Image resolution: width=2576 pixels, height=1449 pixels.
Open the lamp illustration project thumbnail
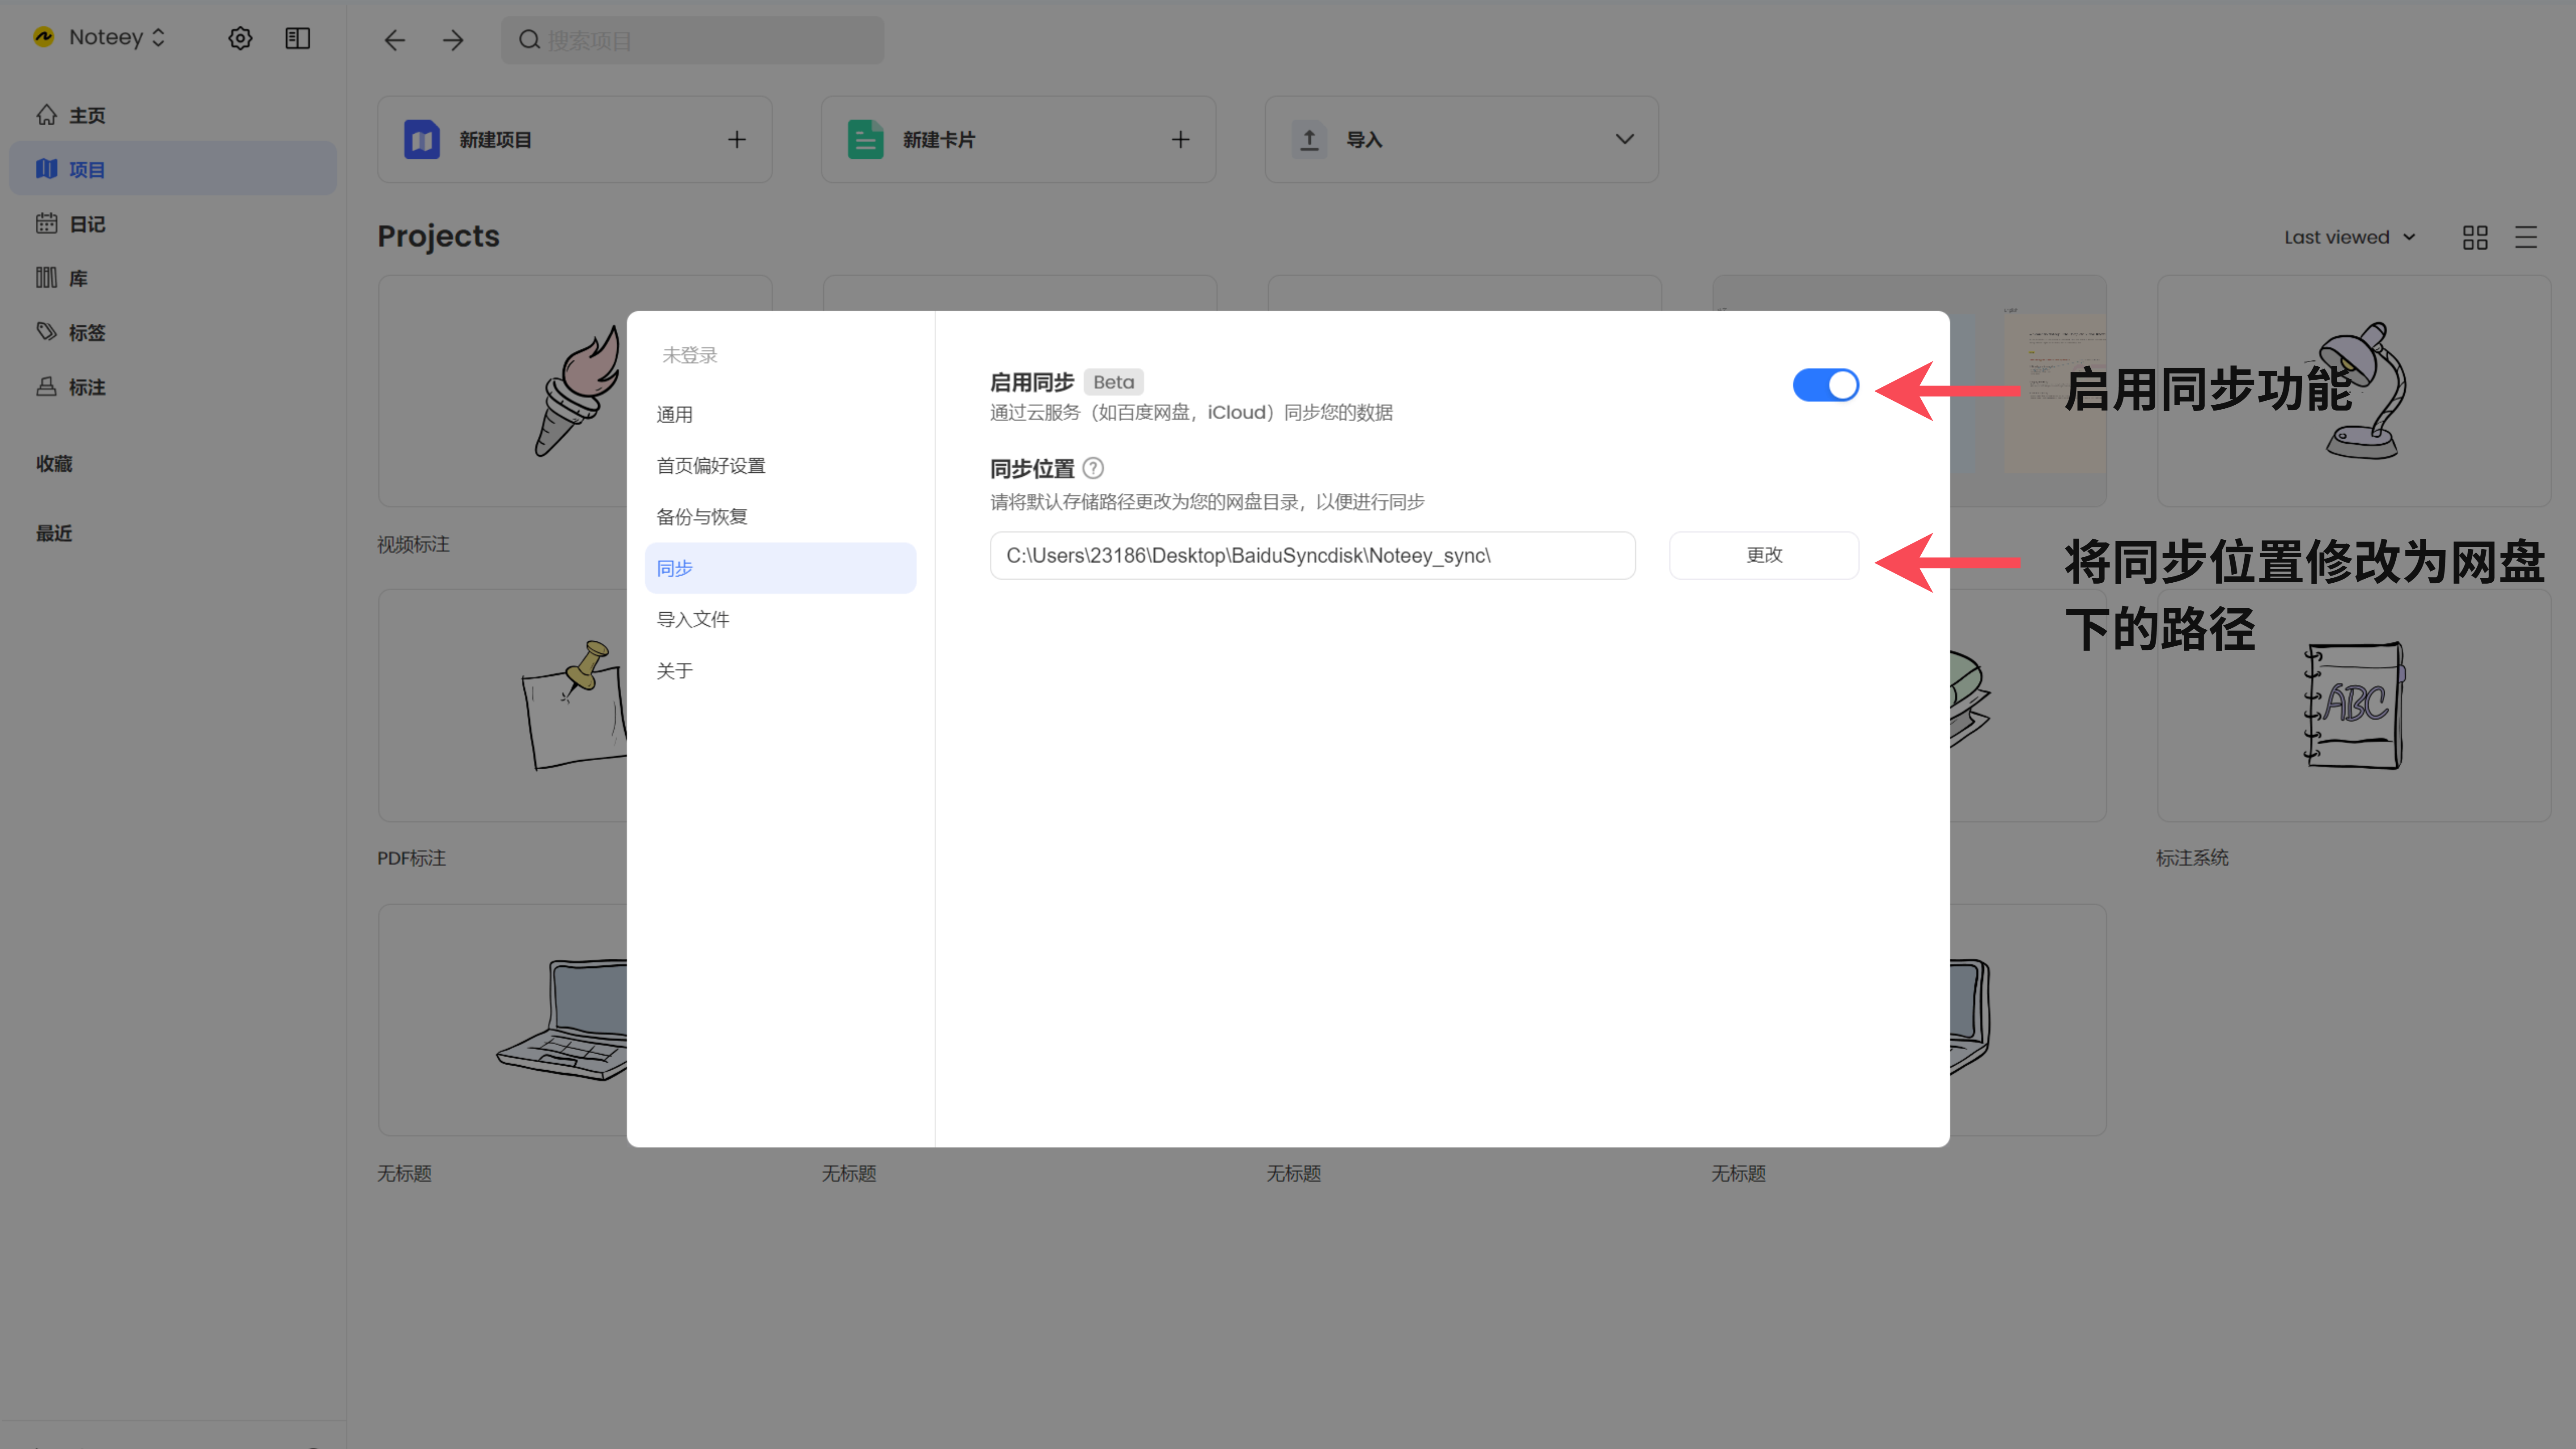[x=2354, y=391]
